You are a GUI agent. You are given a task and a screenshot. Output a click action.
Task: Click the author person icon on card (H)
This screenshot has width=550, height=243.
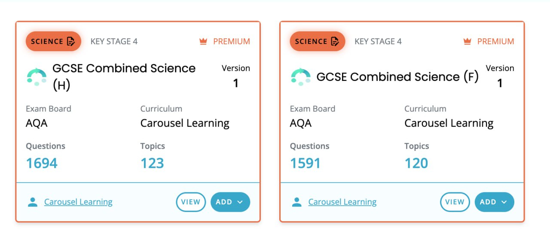coord(33,202)
